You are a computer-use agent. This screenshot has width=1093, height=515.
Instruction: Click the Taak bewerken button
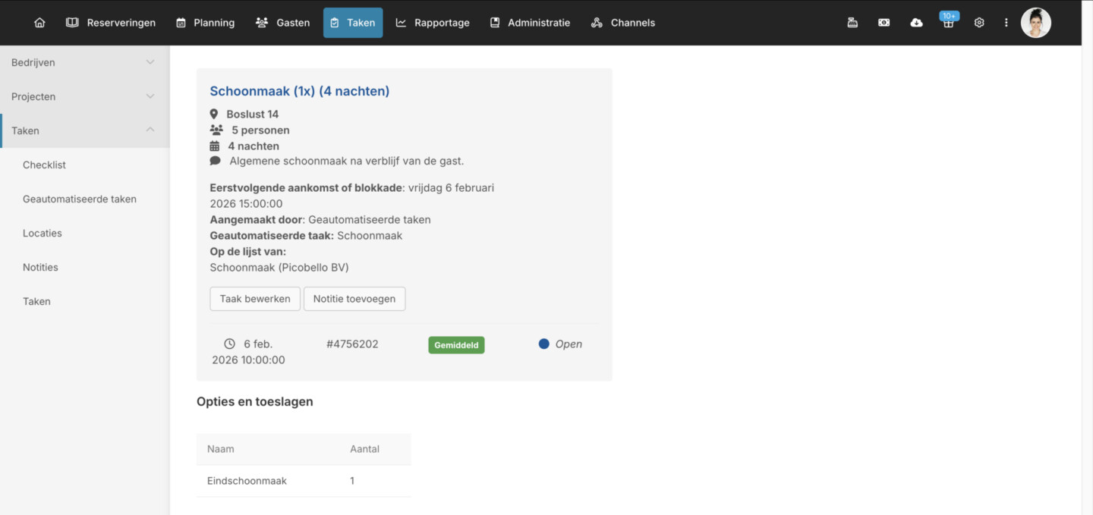tap(255, 299)
